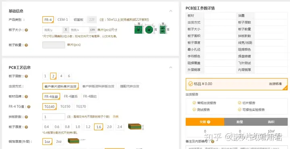Set board thickness to 0.4

click(x=47, y=127)
